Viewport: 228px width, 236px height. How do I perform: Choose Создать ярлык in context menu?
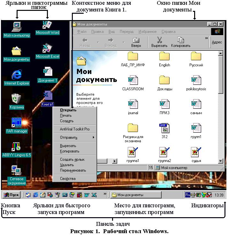pyautogui.click(x=75, y=159)
